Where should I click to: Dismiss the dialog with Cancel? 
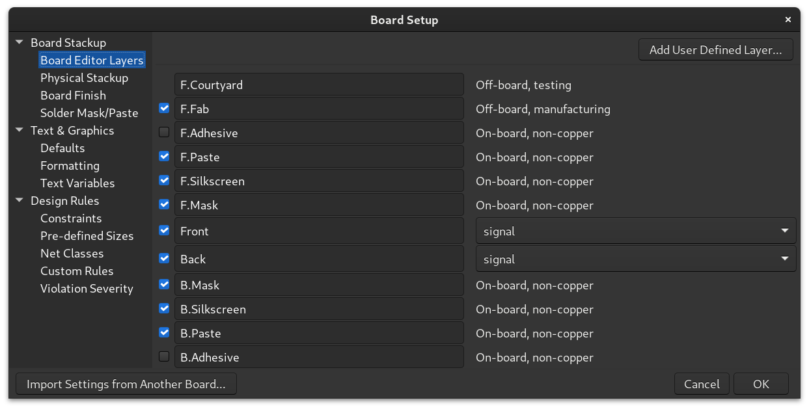click(702, 384)
